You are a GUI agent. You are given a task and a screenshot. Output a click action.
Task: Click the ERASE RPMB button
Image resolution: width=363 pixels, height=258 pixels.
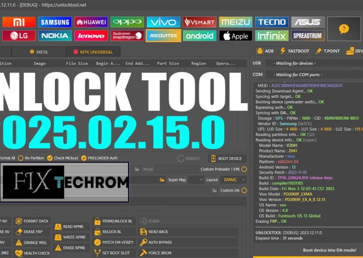71,248
